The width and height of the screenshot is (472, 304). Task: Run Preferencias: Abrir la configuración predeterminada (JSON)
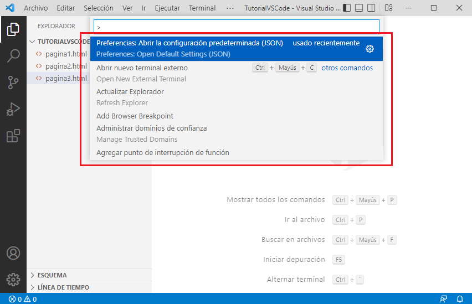[237, 49]
